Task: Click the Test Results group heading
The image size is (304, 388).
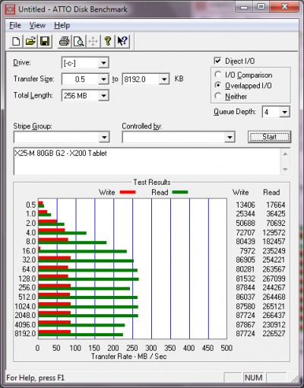Action: (x=152, y=182)
